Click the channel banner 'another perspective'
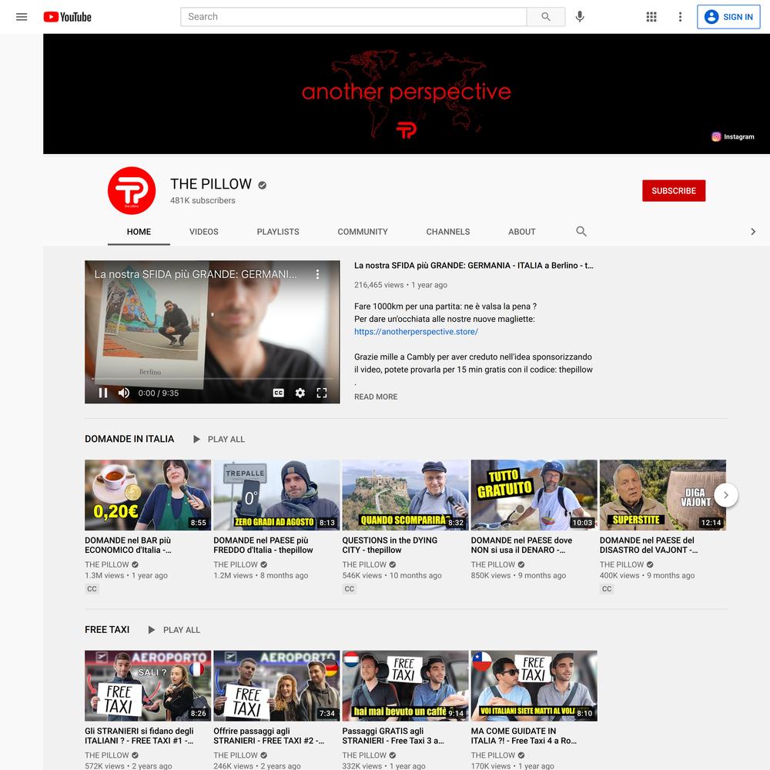Screen dimensions: 770x770 tap(406, 94)
